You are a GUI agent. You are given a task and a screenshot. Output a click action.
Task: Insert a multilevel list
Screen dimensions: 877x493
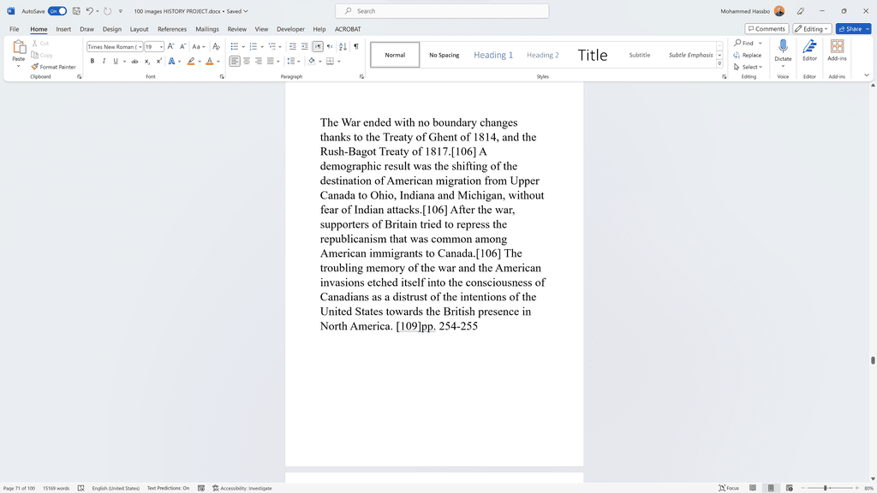[x=272, y=47]
